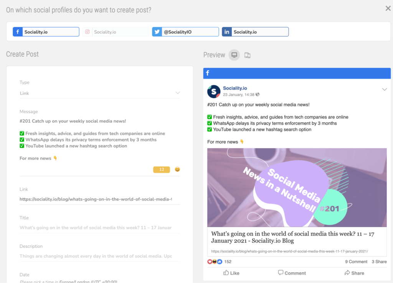This screenshot has width=393, height=283.
Task: Click the 'Create Post' heading
Action: pos(22,54)
